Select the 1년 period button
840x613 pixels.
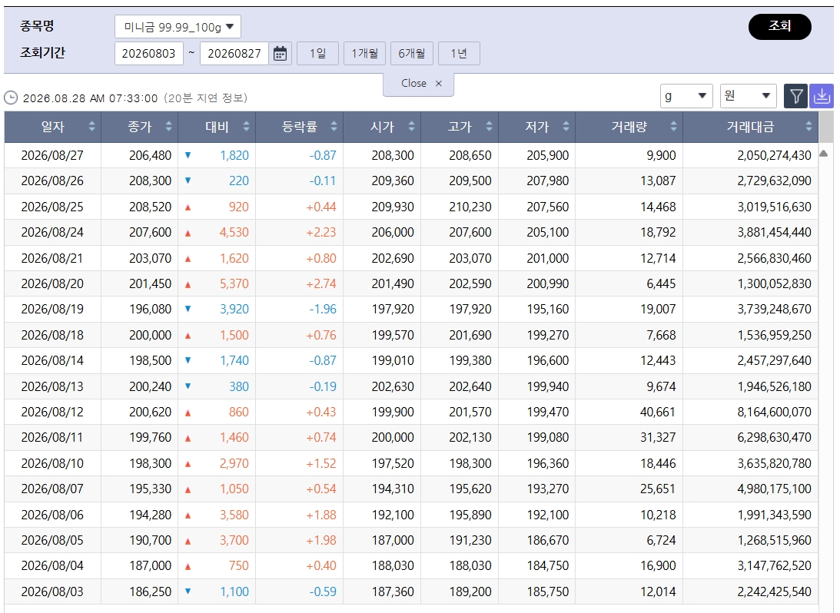tap(459, 54)
